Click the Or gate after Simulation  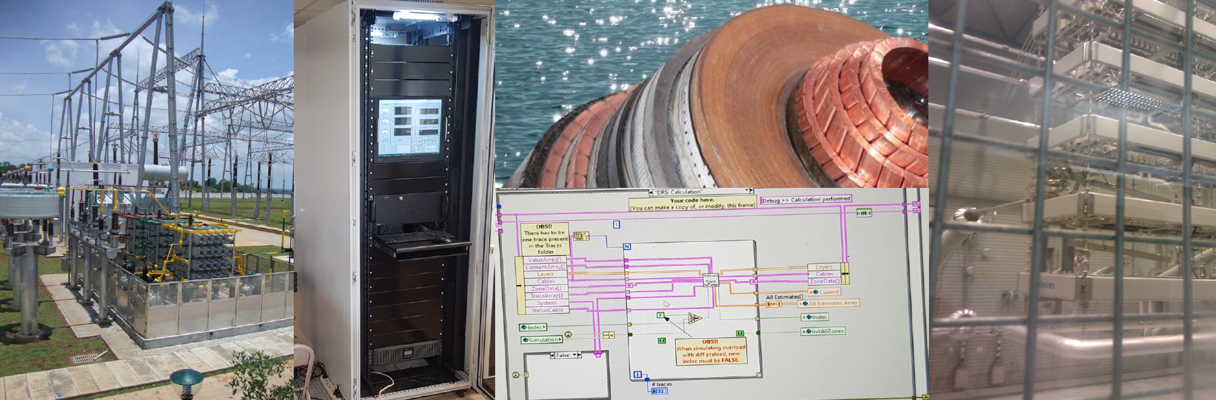(x=609, y=335)
